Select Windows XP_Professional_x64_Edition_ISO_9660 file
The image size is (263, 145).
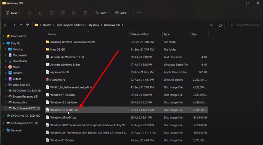[126, 132]
